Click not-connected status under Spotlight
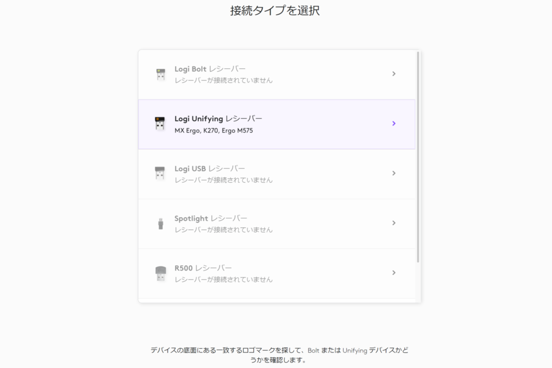Image resolution: width=552 pixels, height=368 pixels. pos(224,230)
